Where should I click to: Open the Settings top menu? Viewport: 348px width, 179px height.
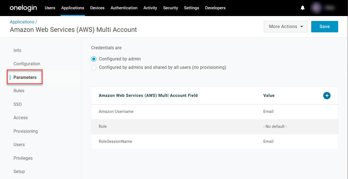click(192, 8)
